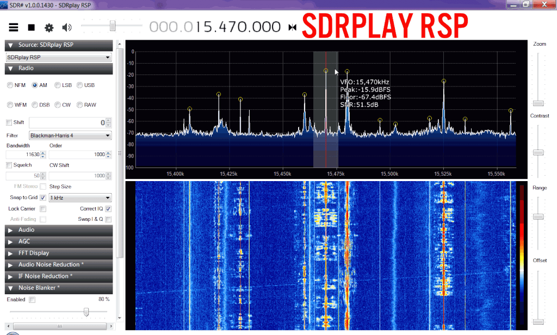Mute audio with the speaker icon

pyautogui.click(x=67, y=27)
